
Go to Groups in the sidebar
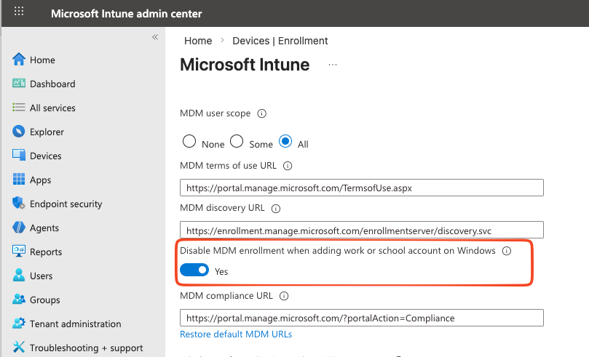pyautogui.click(x=44, y=300)
